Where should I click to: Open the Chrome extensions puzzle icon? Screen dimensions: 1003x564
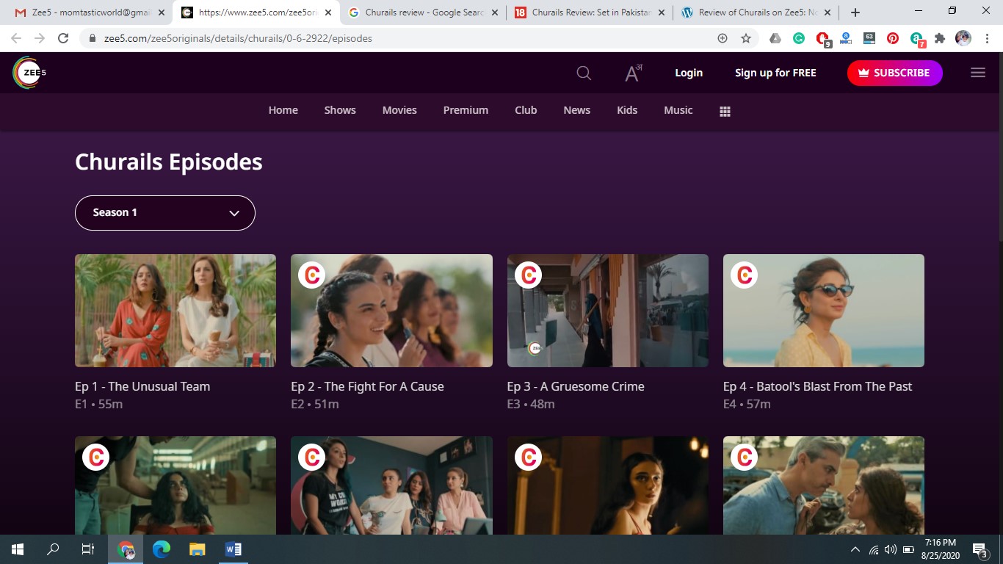pos(940,38)
